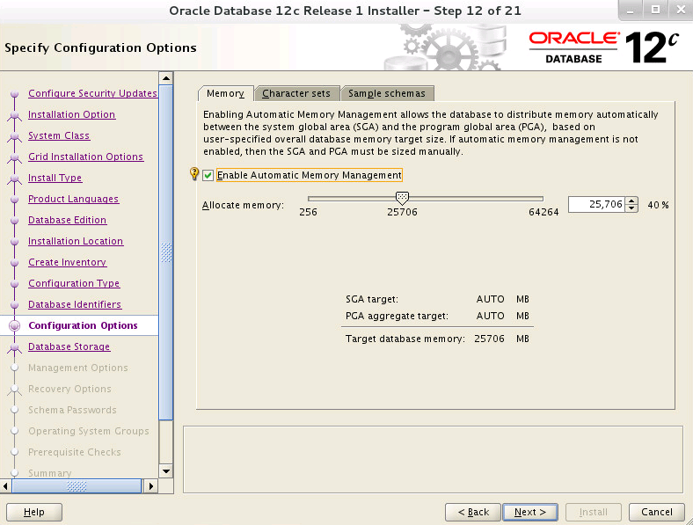Open the Database Edition step

67,220
